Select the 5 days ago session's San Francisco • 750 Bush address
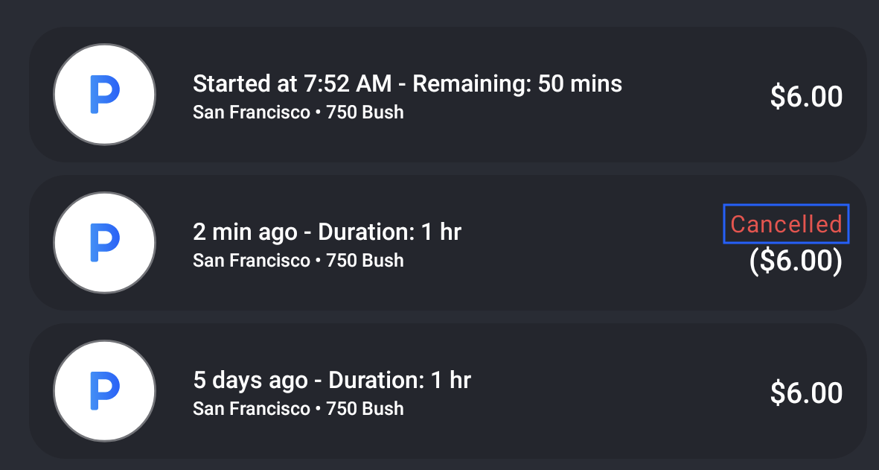879x470 pixels. pyautogui.click(x=298, y=408)
